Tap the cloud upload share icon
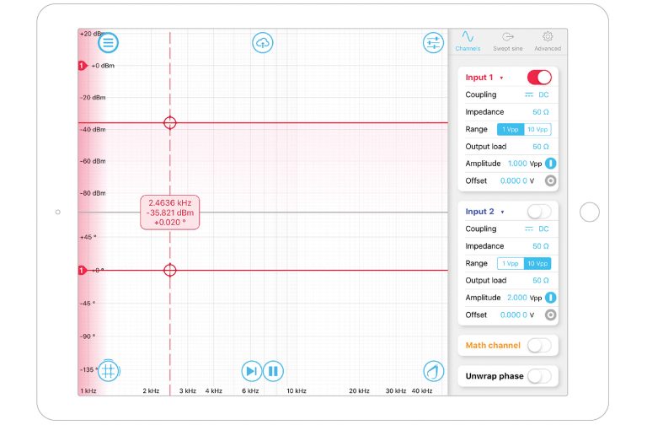647x425 pixels. tap(263, 43)
